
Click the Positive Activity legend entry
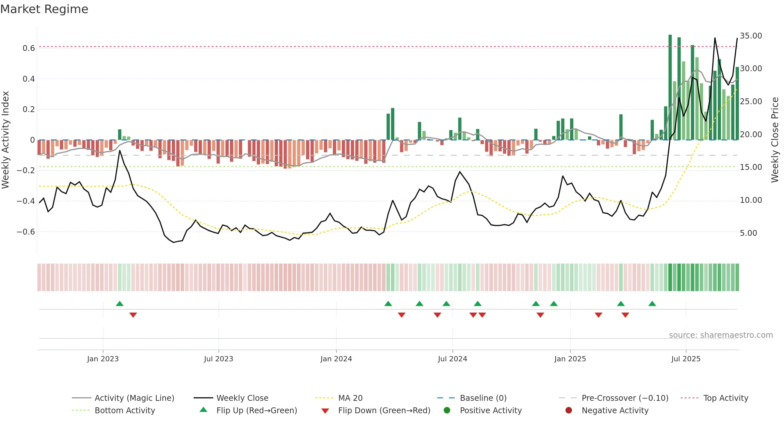coord(483,410)
